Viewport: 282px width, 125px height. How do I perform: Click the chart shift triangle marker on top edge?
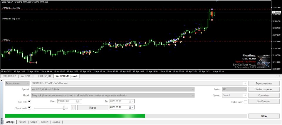click(217, 1)
